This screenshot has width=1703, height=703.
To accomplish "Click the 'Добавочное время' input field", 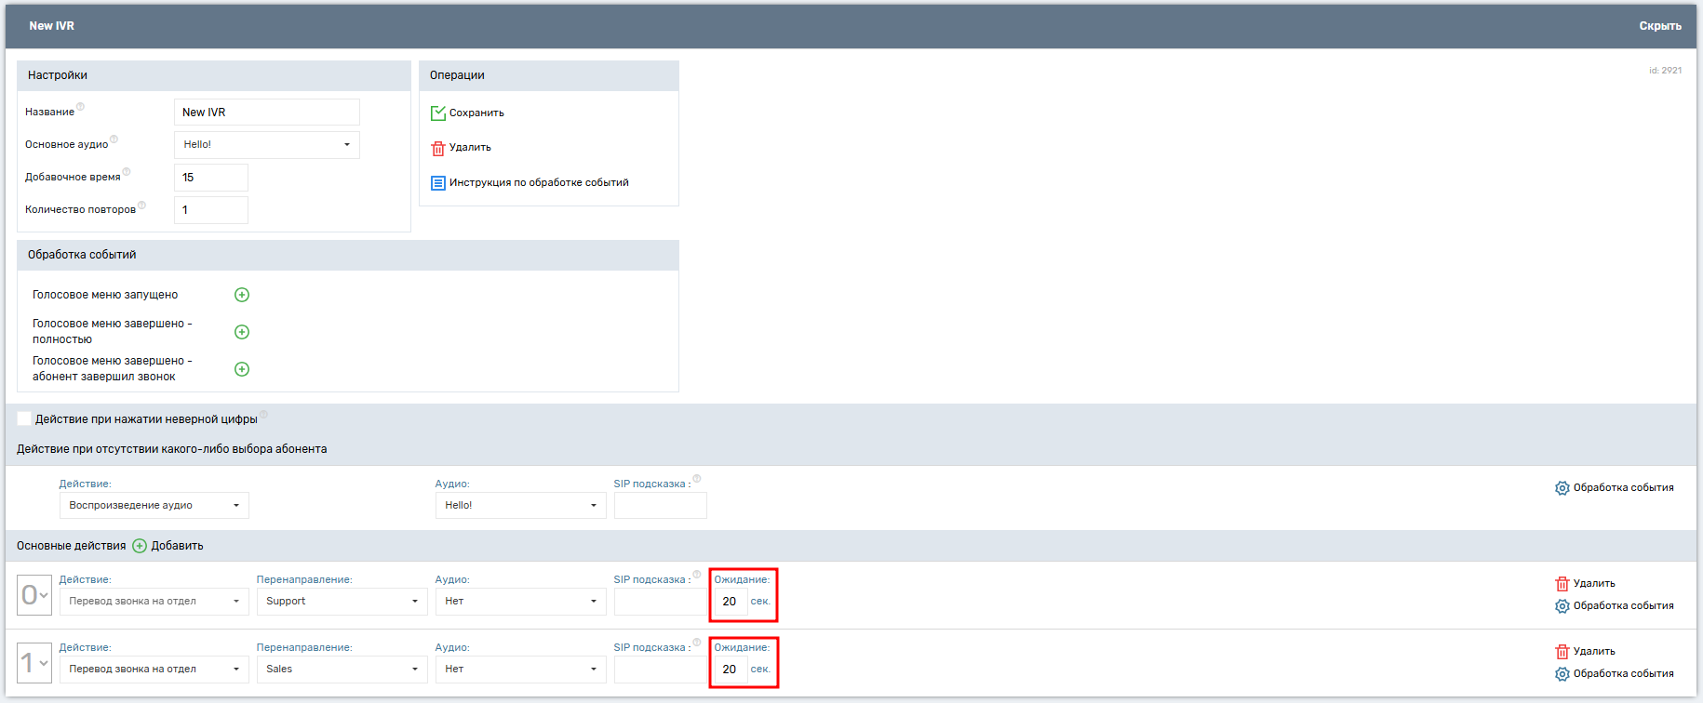I will click(211, 178).
